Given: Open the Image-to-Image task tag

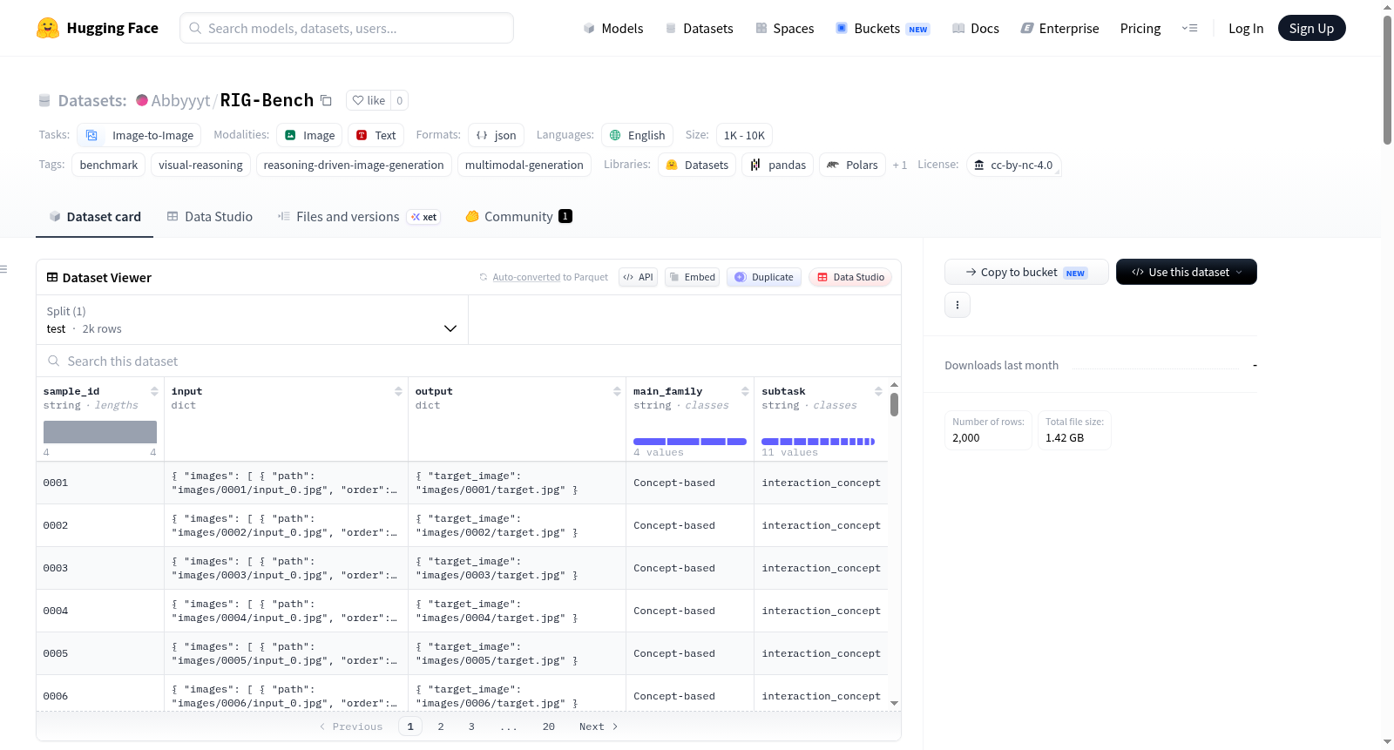Looking at the screenshot, I should pyautogui.click(x=139, y=135).
